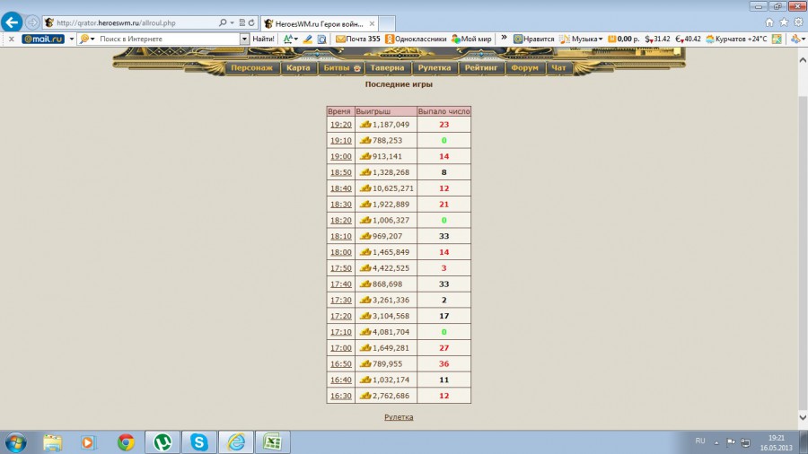The width and height of the screenshot is (808, 454).
Task: Click the Найти! search button
Action: click(263, 39)
